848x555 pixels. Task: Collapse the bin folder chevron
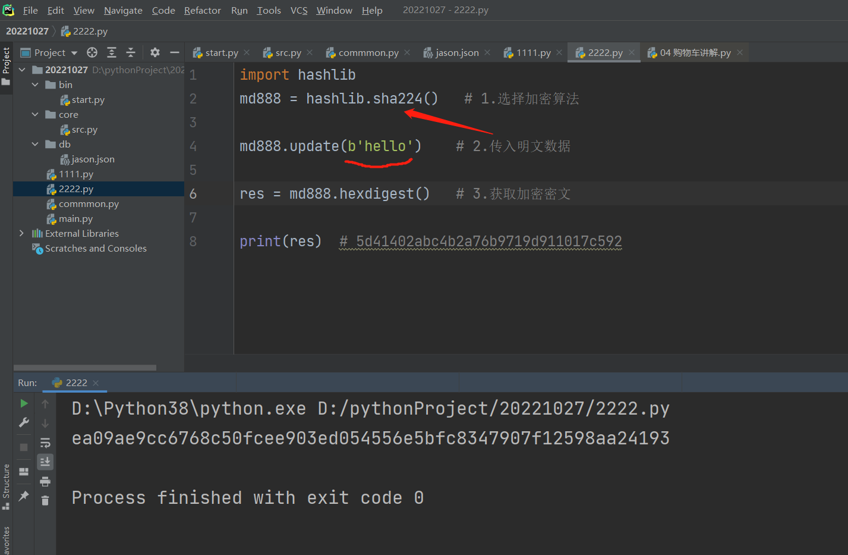35,84
